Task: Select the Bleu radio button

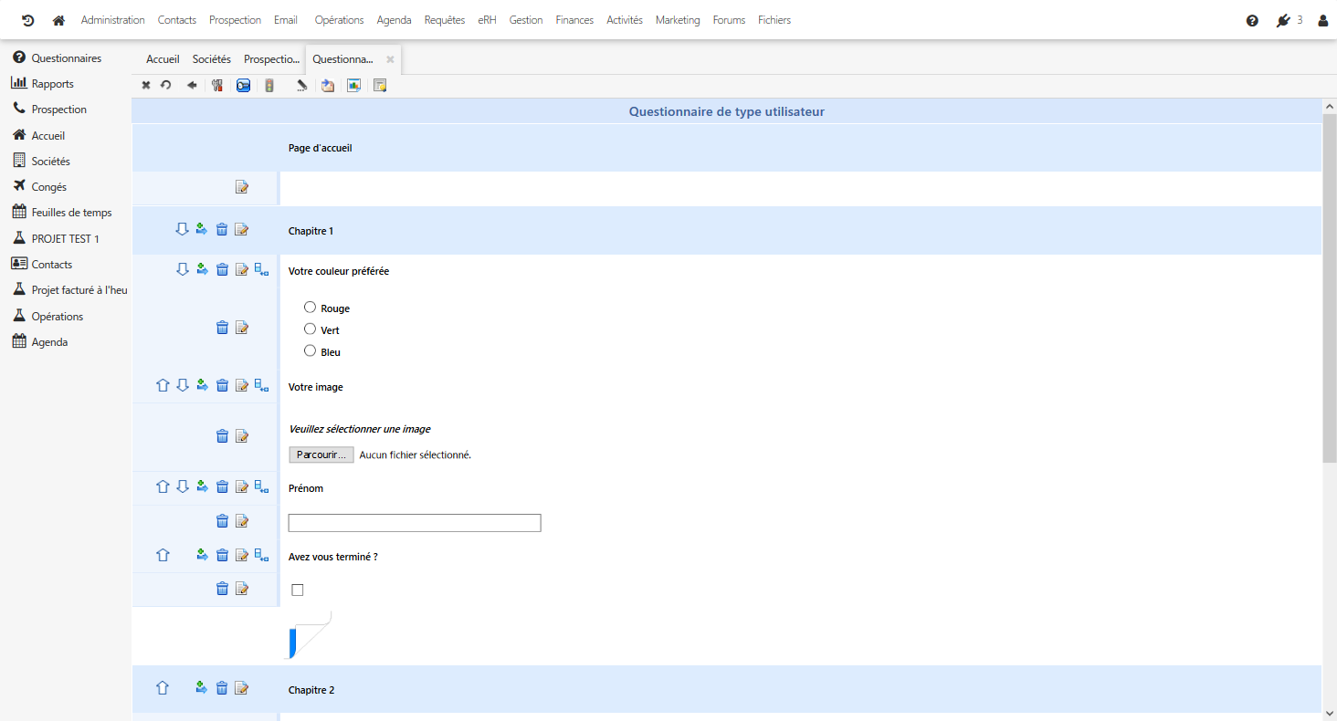Action: [x=310, y=351]
